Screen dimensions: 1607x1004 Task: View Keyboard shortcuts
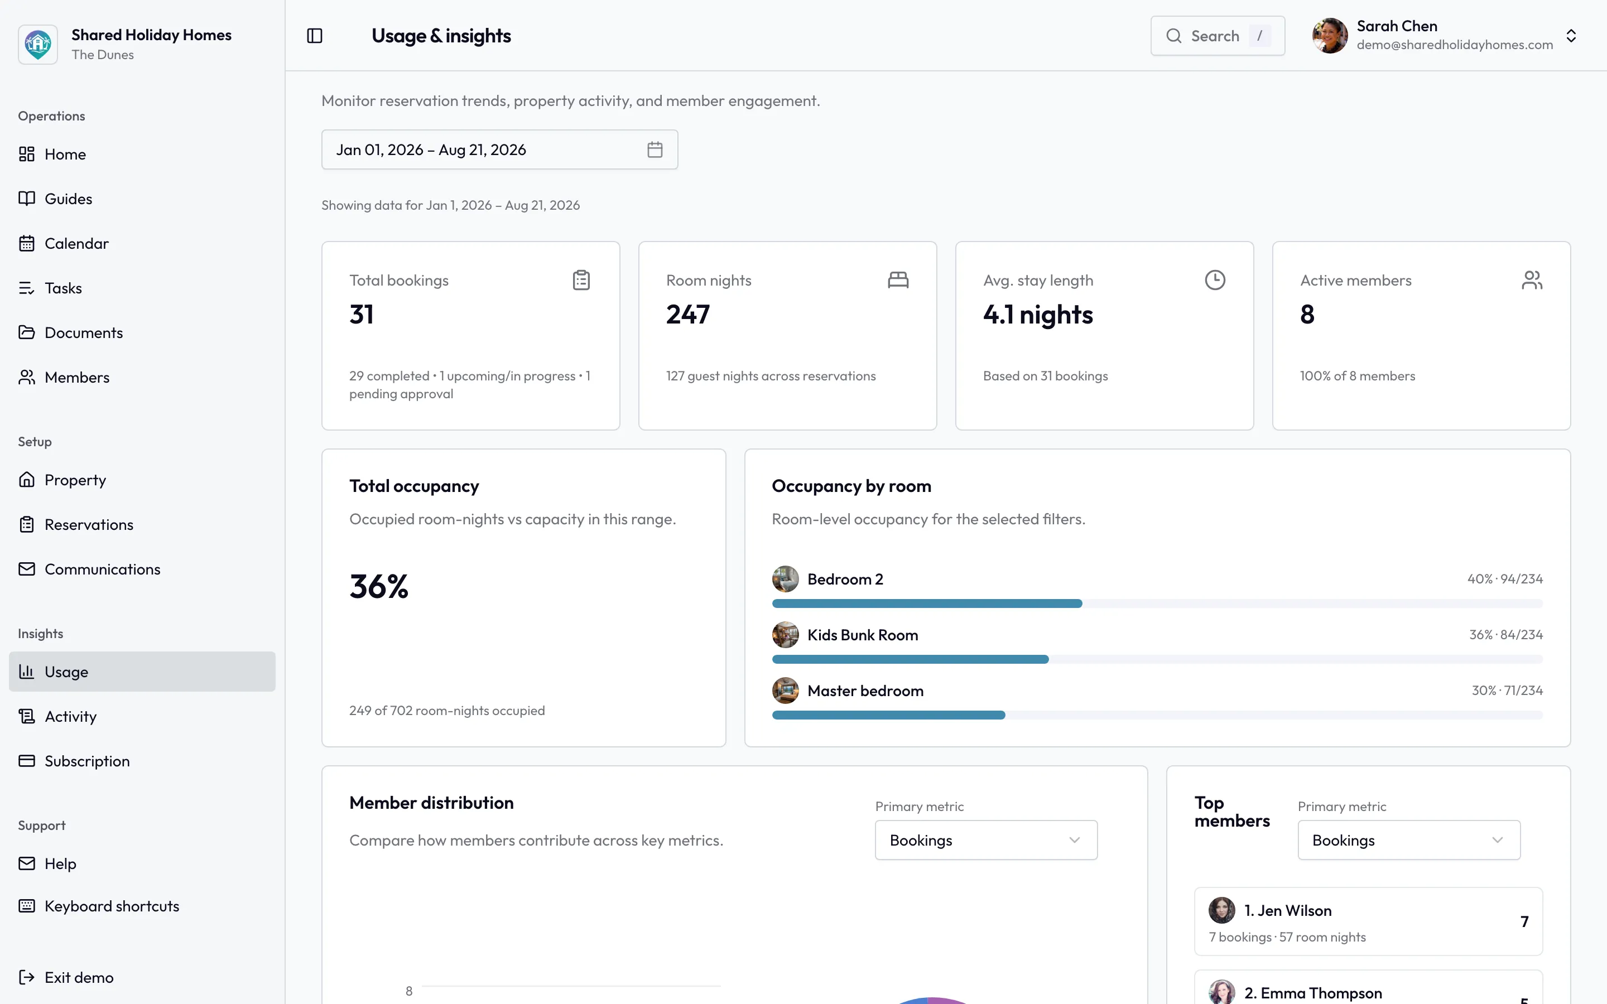pyautogui.click(x=142, y=906)
